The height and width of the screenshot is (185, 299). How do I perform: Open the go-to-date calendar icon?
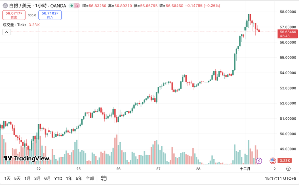[x=104, y=178]
